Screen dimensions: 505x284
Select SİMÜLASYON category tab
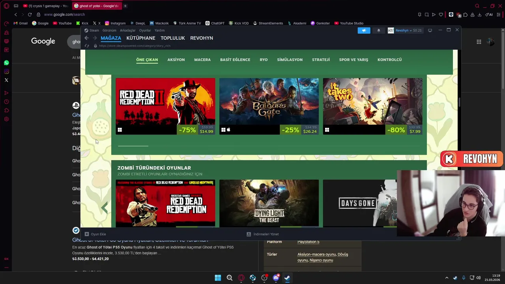[x=290, y=60]
